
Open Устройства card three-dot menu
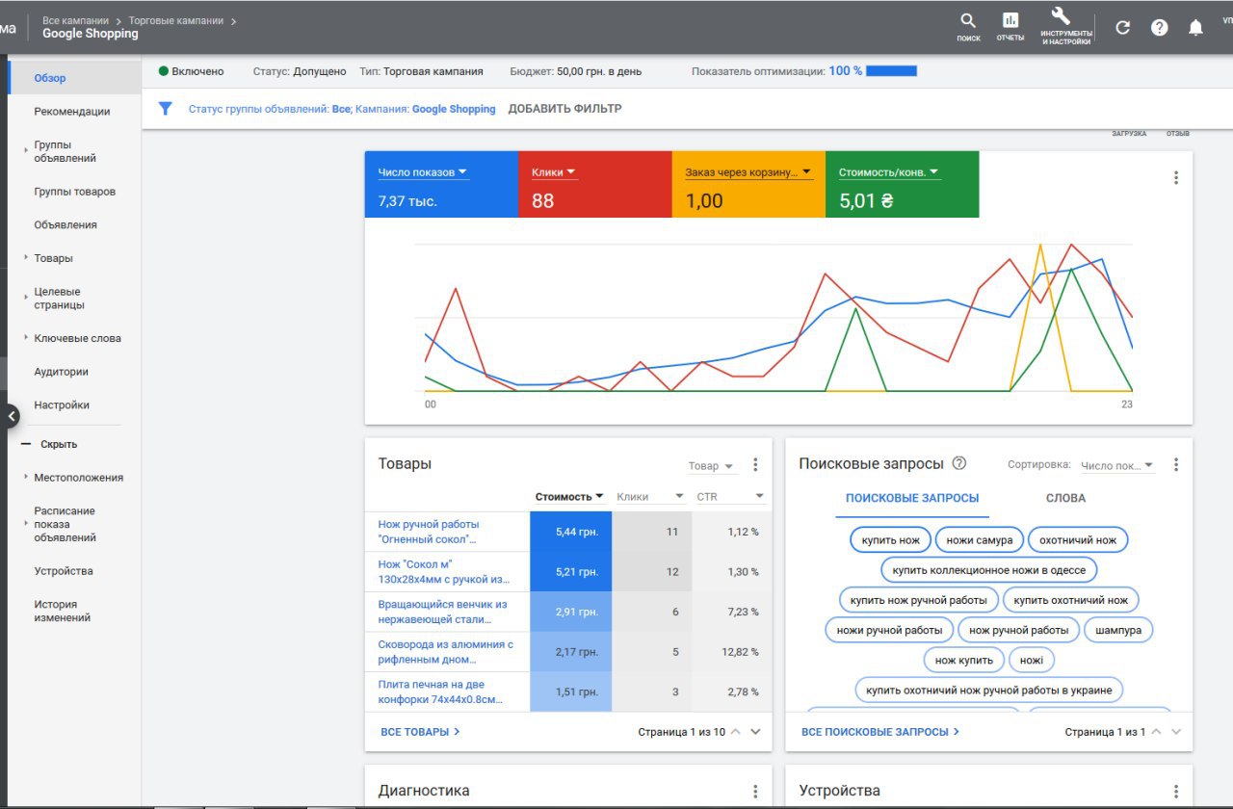click(1175, 792)
